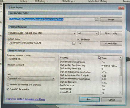
Task: Click the No value for preloadTool
Action: 103,93
